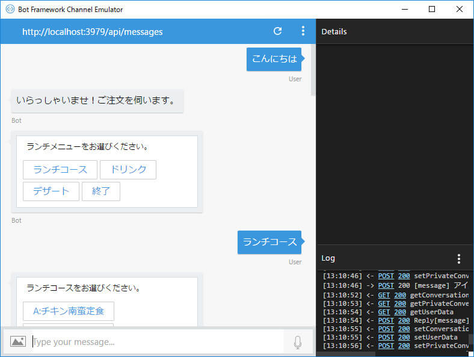Choose the ドリンク menu button
Image resolution: width=474 pixels, height=357 pixels.
click(x=128, y=170)
